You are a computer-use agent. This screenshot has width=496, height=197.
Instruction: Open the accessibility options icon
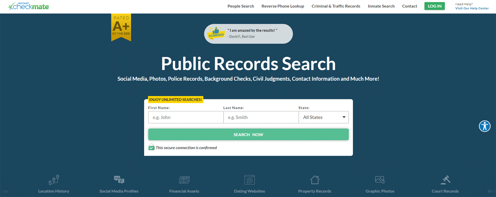point(485,126)
